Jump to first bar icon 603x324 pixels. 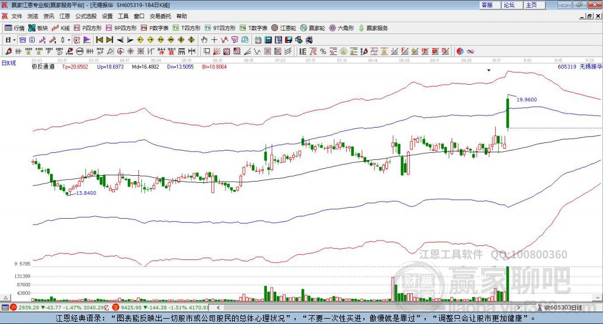click(x=99, y=40)
